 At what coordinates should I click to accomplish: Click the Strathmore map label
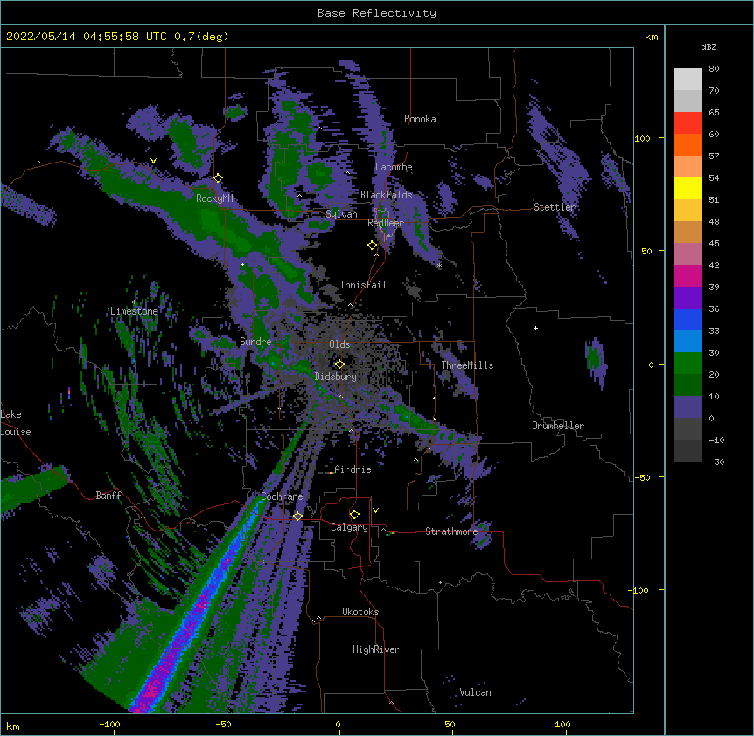coord(451,531)
